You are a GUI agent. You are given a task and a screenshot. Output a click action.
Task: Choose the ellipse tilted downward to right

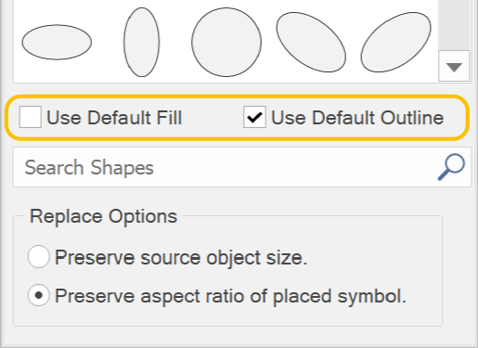(311, 42)
